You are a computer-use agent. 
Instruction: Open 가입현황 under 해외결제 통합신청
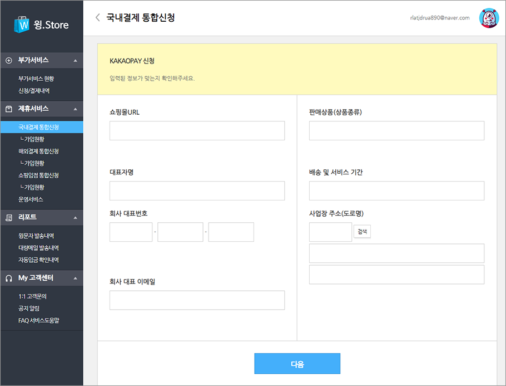(x=32, y=163)
